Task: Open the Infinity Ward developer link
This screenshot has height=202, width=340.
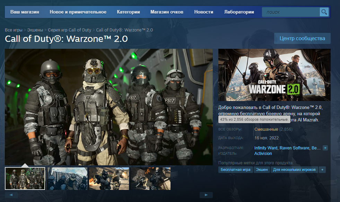Action: point(265,148)
